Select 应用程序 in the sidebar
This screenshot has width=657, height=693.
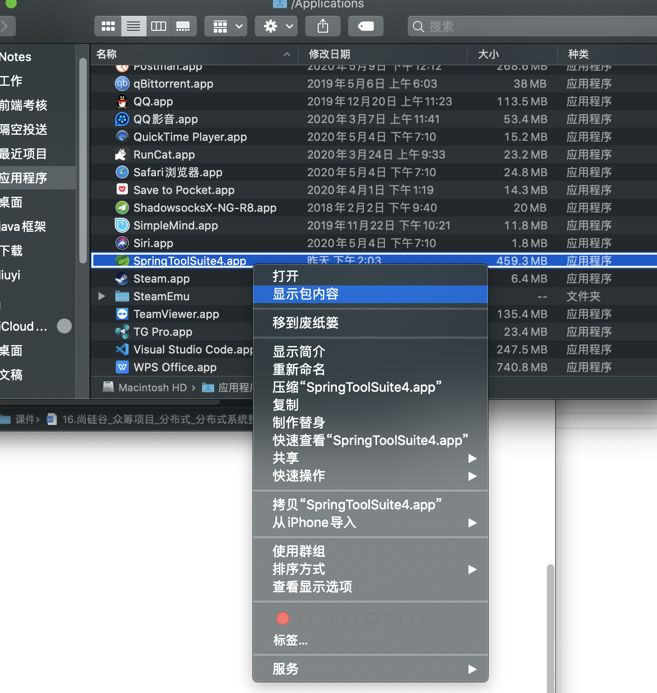24,178
